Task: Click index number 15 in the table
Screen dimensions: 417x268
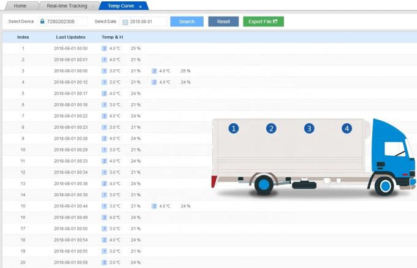Action: pos(23,206)
